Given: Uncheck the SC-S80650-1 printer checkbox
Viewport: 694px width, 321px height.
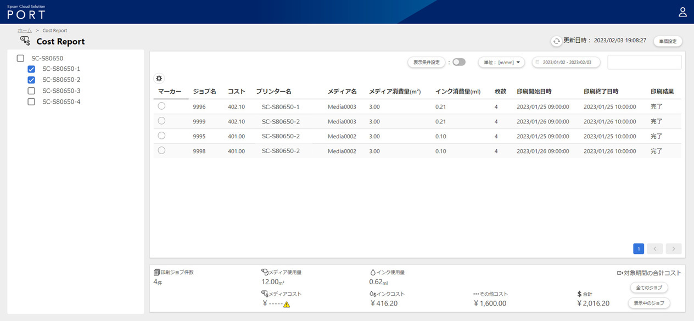Looking at the screenshot, I should [x=31, y=69].
